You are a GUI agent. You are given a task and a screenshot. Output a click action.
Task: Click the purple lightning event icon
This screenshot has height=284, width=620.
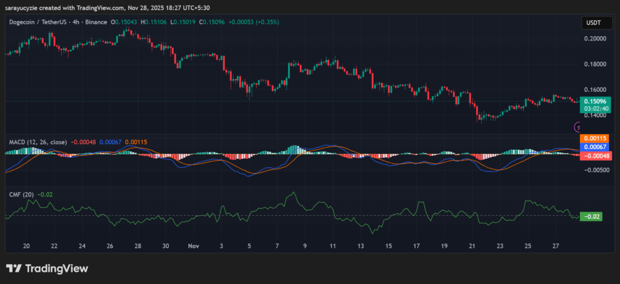578,127
